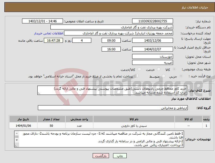Click the بازگشت (back) button
Image resolution: width=215 pixels, height=163 pixels.
click(x=101, y=156)
